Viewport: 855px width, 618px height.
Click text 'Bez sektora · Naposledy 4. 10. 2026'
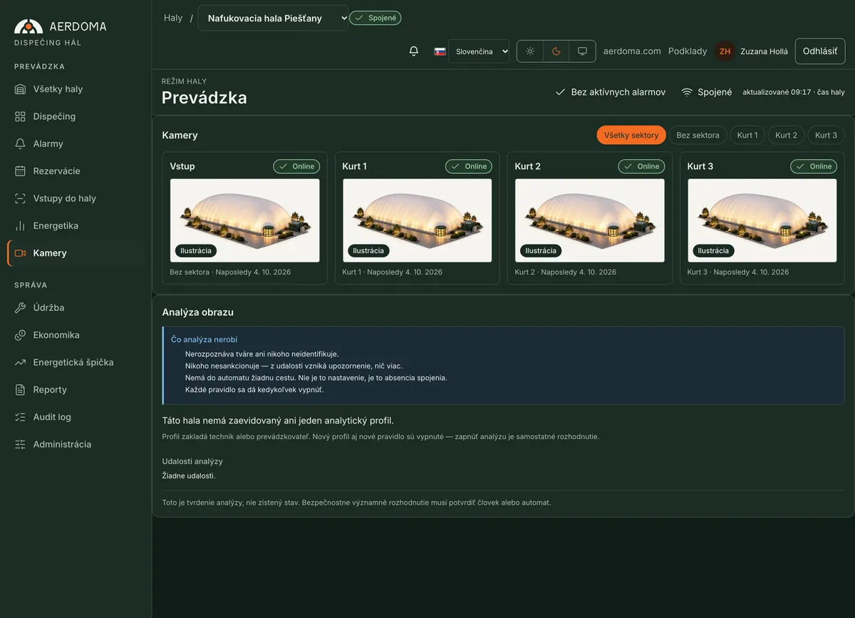point(230,272)
